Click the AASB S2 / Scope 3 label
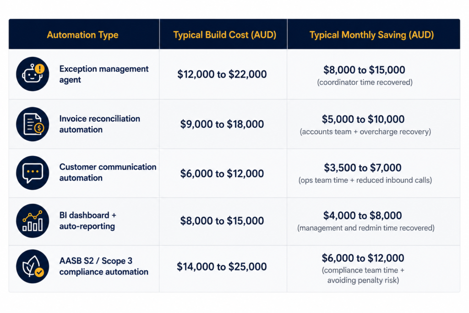This screenshot has width=469, height=313. (96, 261)
